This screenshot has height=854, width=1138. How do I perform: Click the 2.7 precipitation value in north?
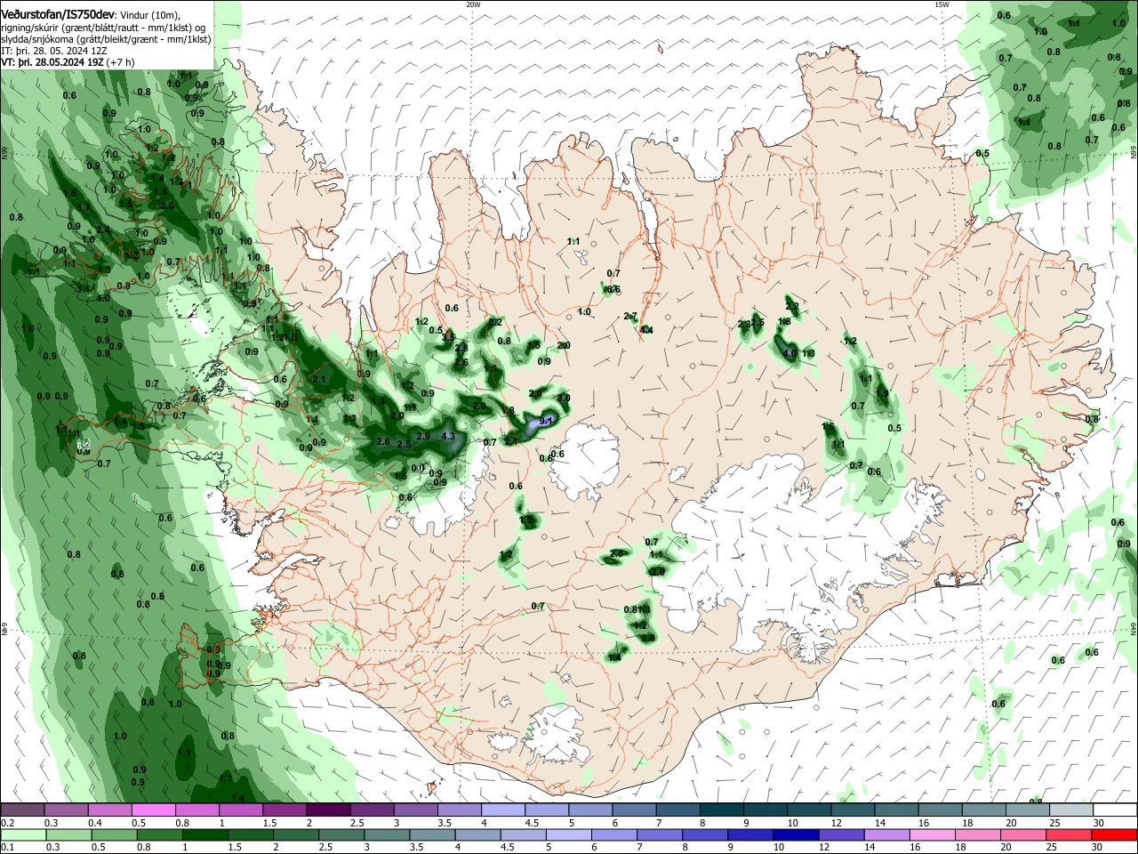630,317
